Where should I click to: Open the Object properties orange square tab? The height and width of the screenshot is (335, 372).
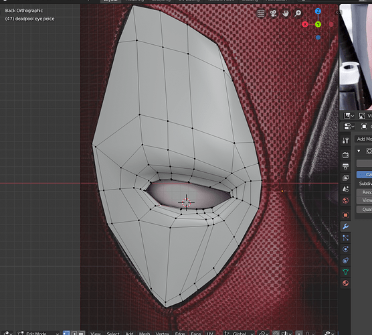point(345,215)
